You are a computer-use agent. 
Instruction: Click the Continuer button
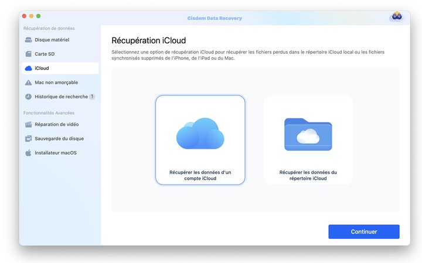coord(364,232)
